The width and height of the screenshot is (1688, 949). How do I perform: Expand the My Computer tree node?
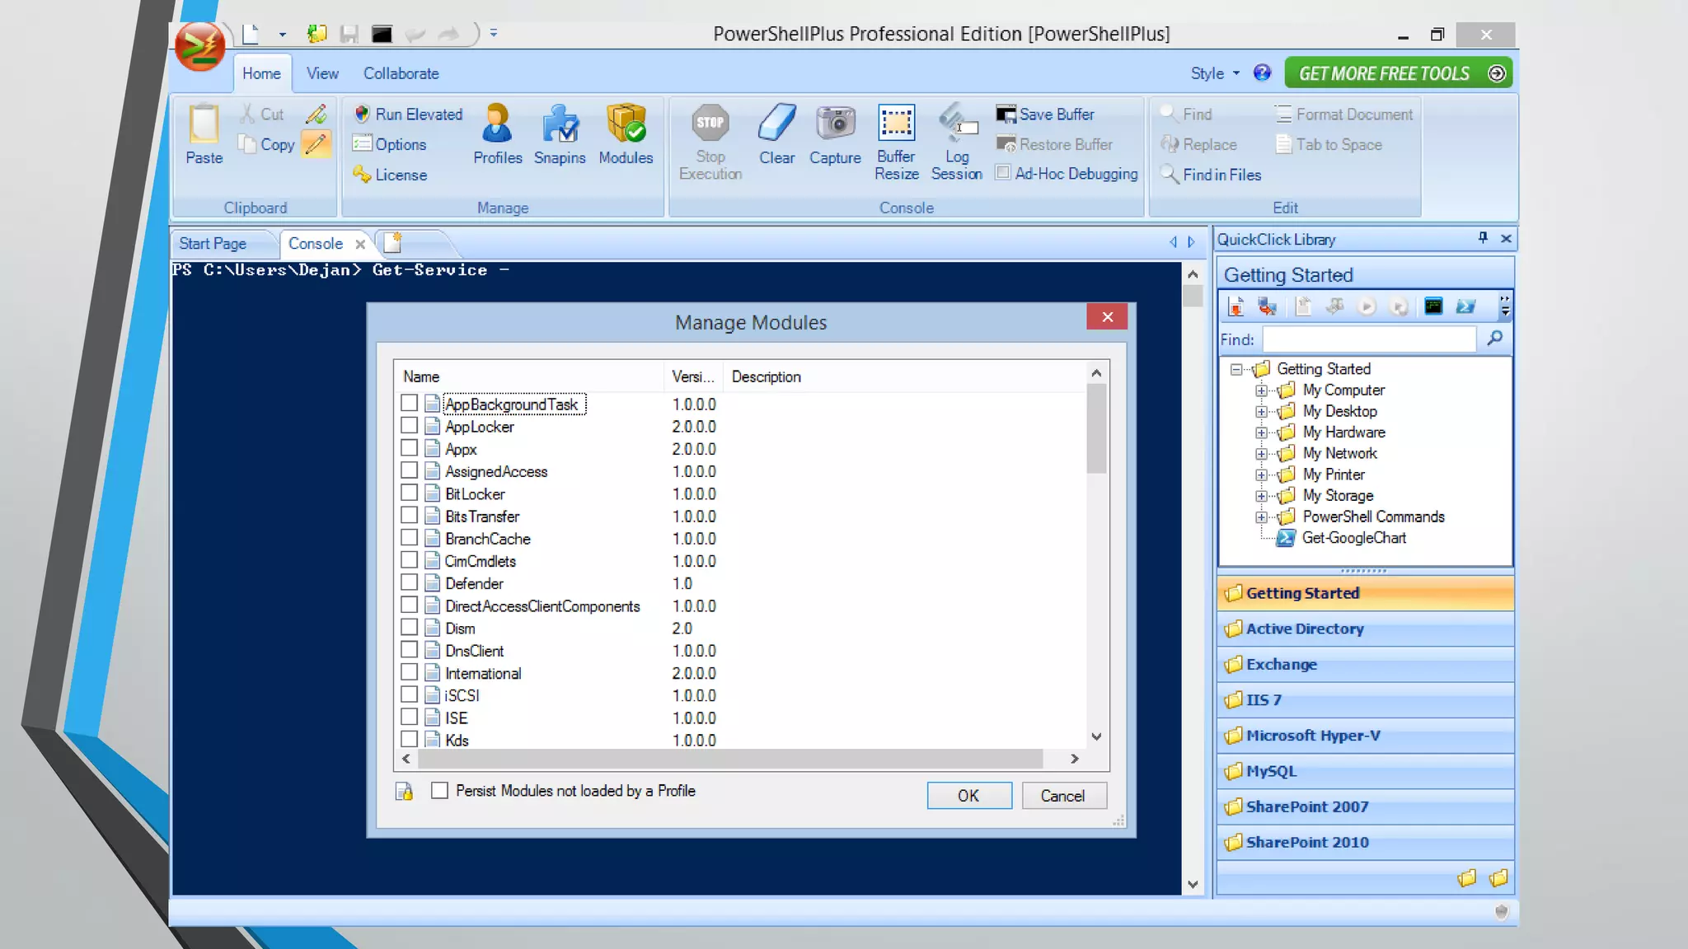[x=1261, y=390]
